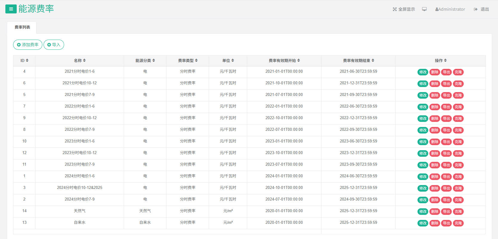The image size is (498, 239).
Task: Click the monitor screen icon in header
Action: [x=424, y=9]
